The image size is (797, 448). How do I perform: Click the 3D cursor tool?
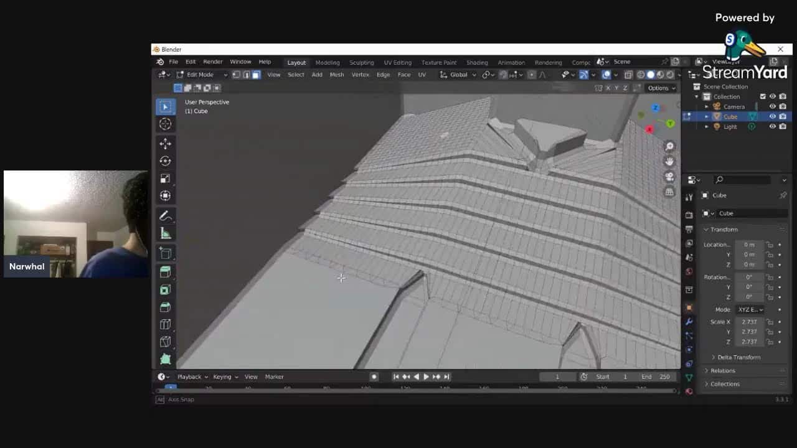(165, 124)
